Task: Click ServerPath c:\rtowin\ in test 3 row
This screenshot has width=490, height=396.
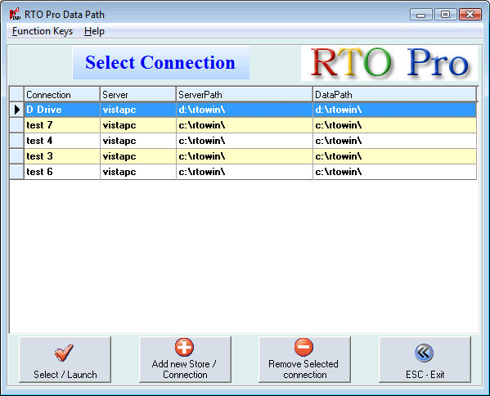Action: [x=245, y=156]
